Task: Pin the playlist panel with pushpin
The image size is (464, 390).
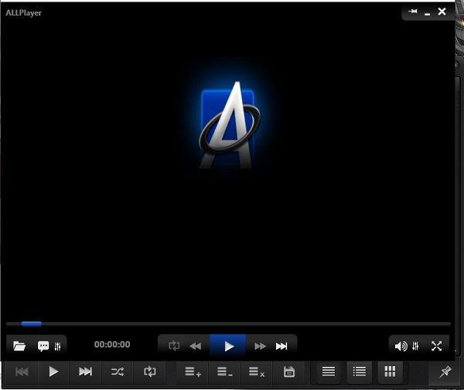Action: 445,371
